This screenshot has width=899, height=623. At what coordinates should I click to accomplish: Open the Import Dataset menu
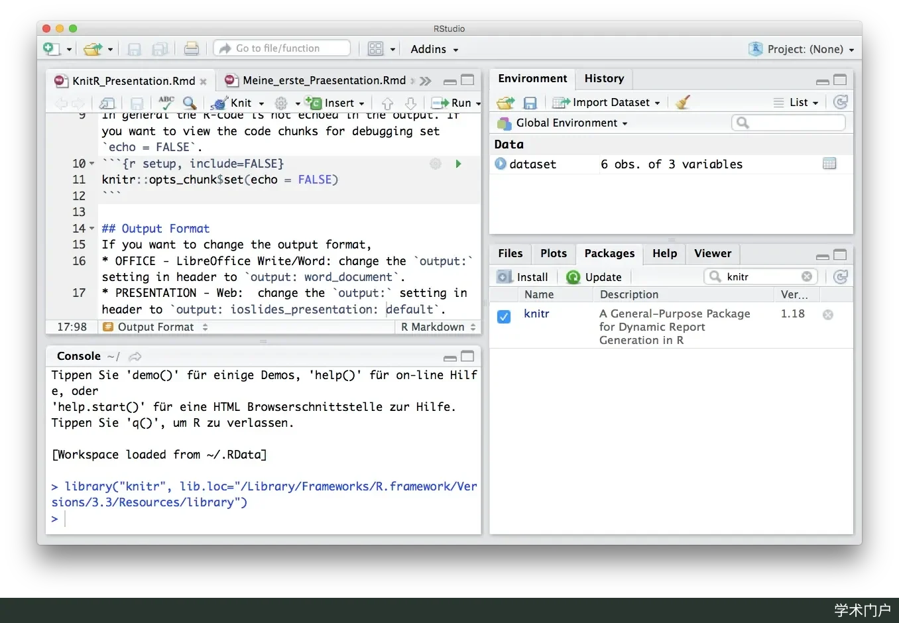click(607, 102)
